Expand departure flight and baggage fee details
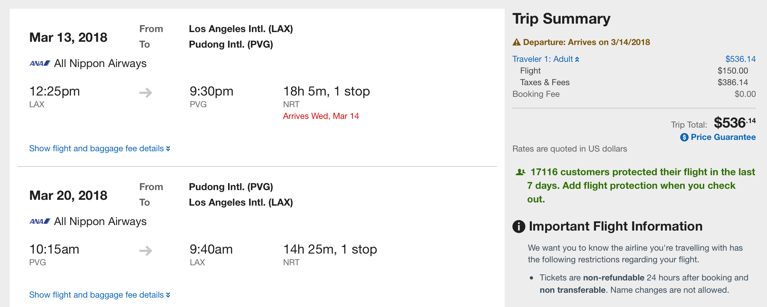This screenshot has width=767, height=307. [99, 148]
